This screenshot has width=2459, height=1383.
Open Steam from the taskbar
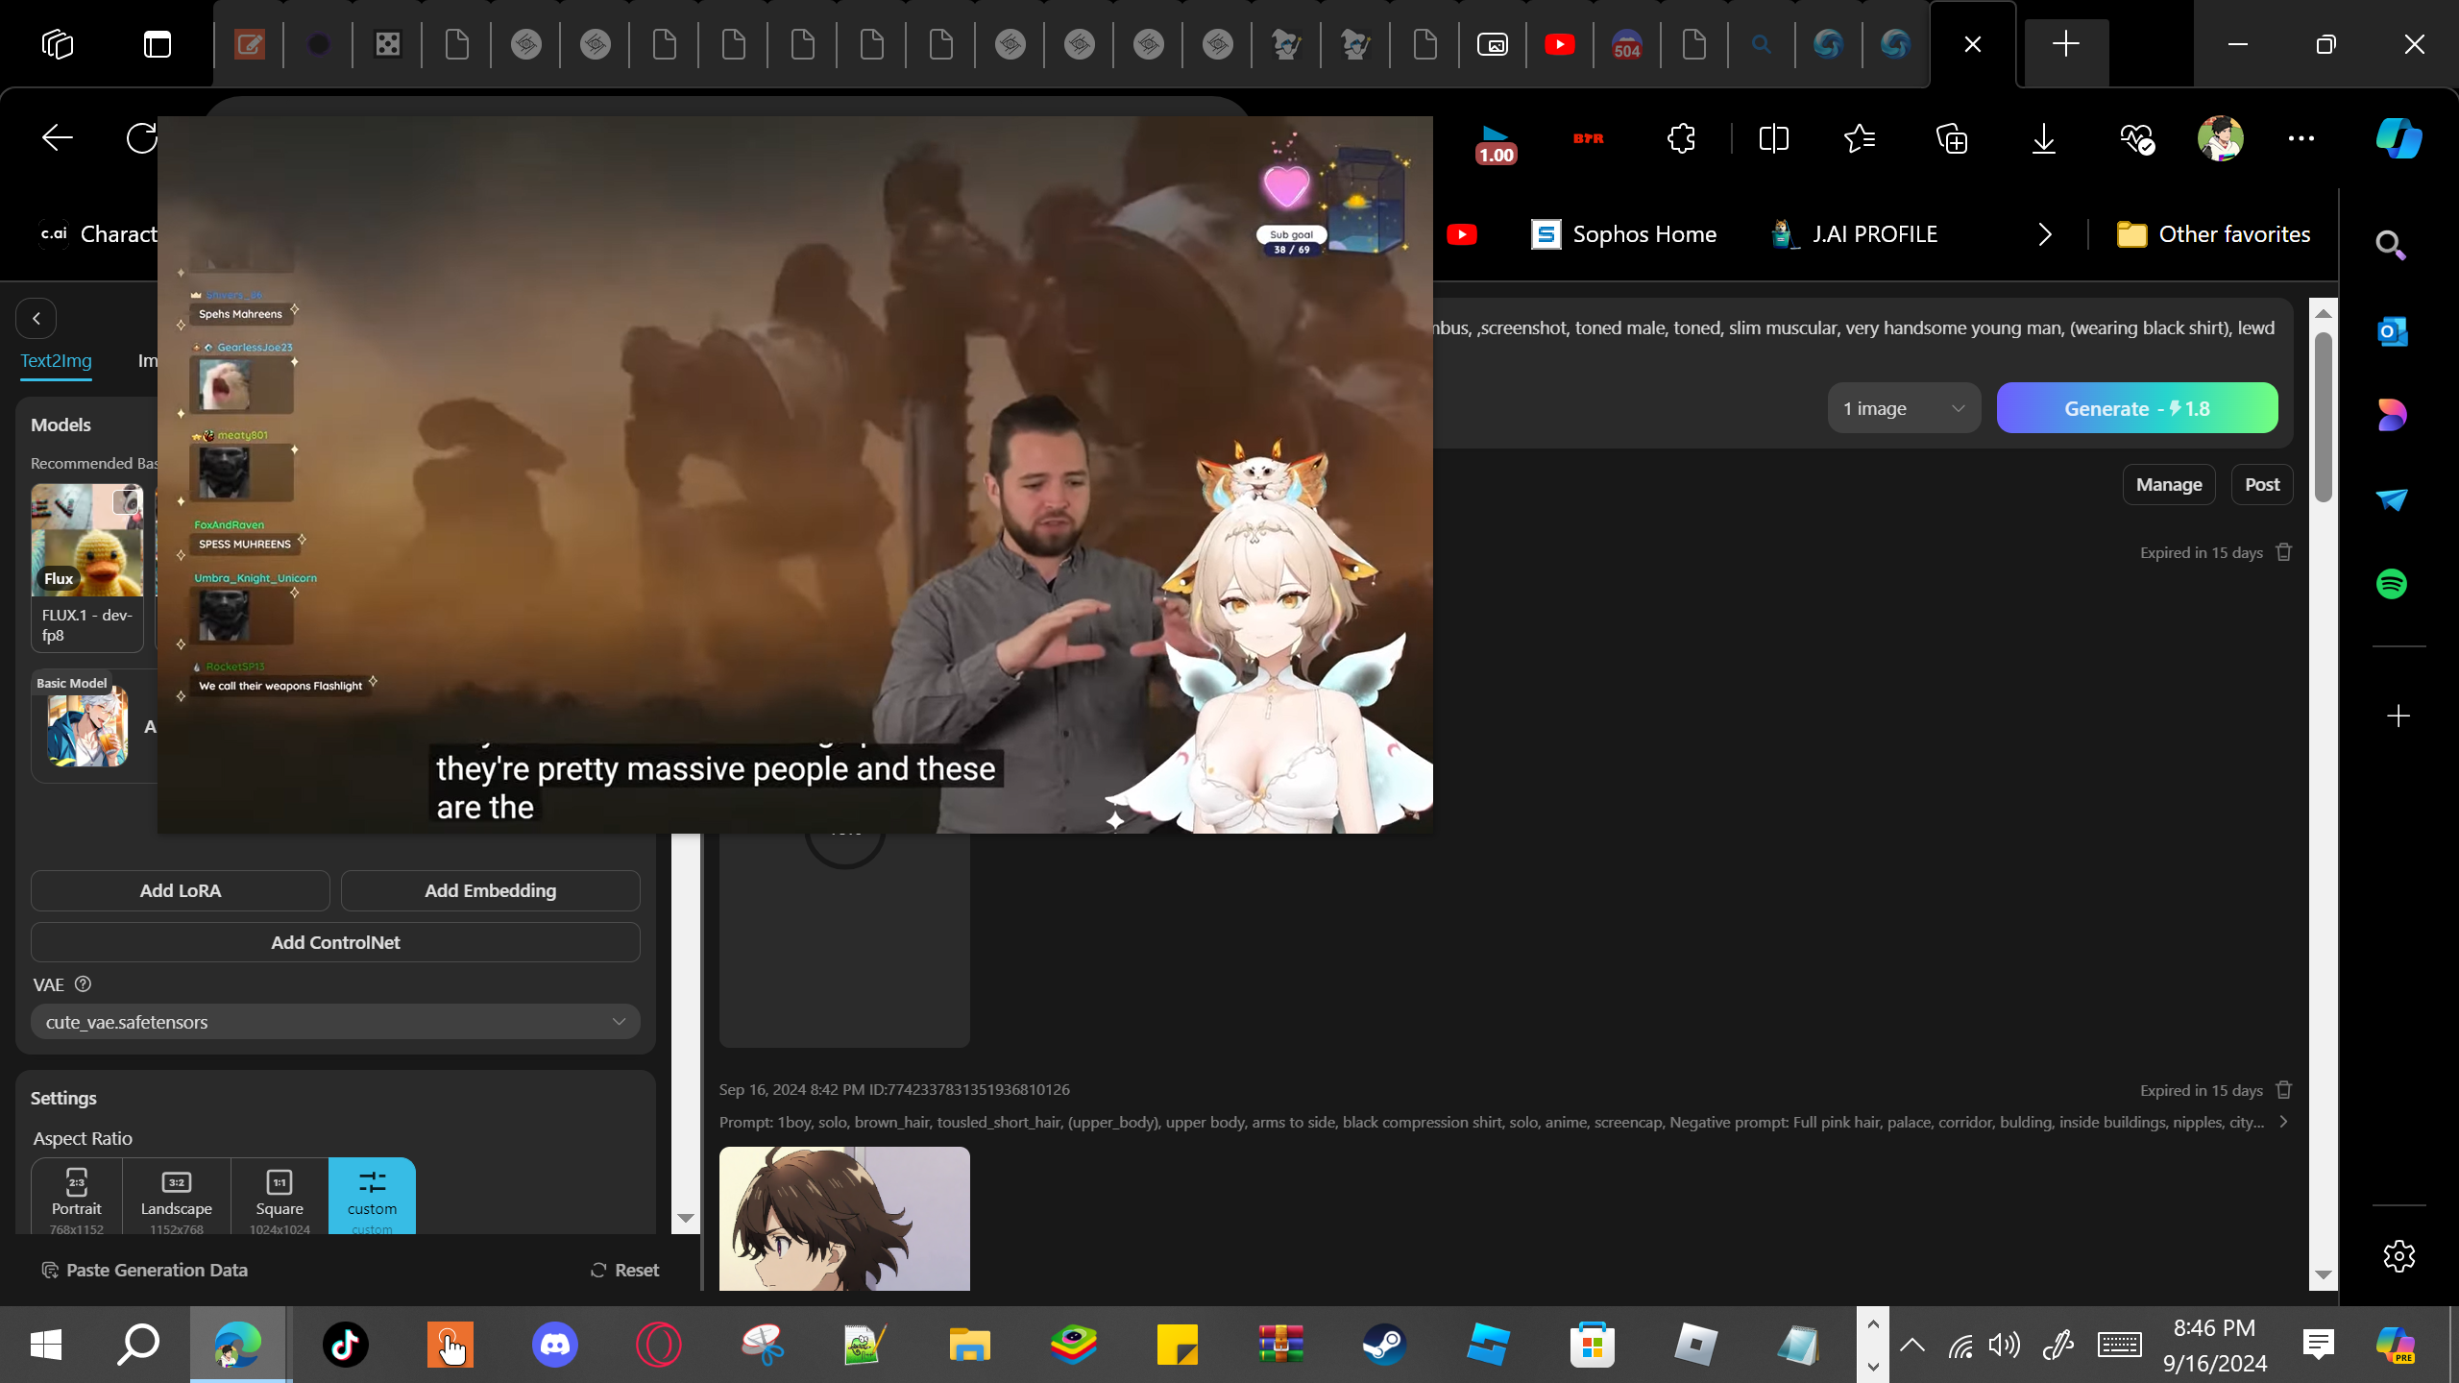click(1384, 1345)
